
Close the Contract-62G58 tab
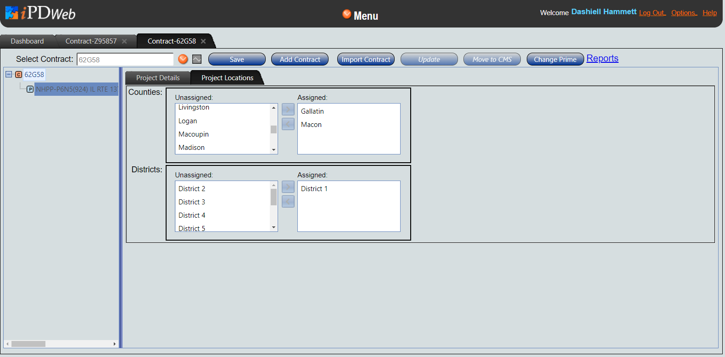(x=203, y=41)
